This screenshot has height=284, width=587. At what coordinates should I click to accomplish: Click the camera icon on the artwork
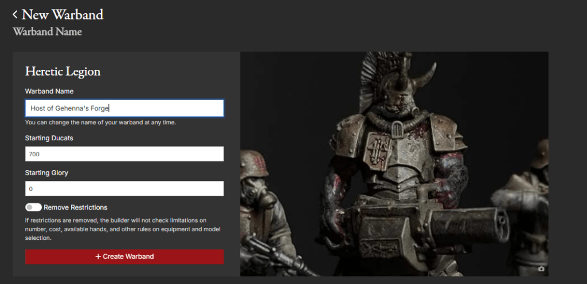[x=541, y=269]
